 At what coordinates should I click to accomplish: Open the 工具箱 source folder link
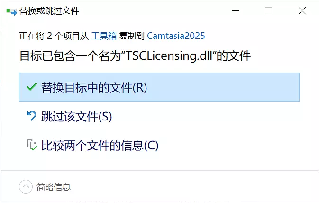(x=104, y=36)
